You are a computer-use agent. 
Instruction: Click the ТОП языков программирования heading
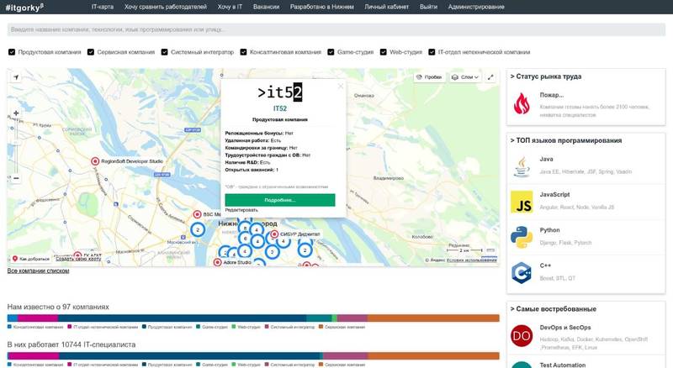566,140
